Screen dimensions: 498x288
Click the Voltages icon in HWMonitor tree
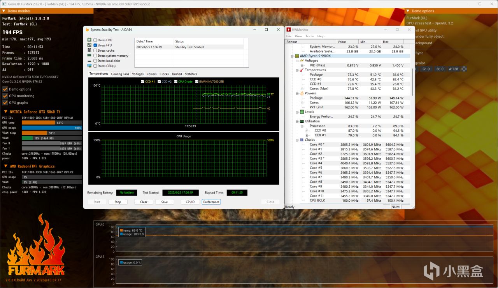point(302,61)
